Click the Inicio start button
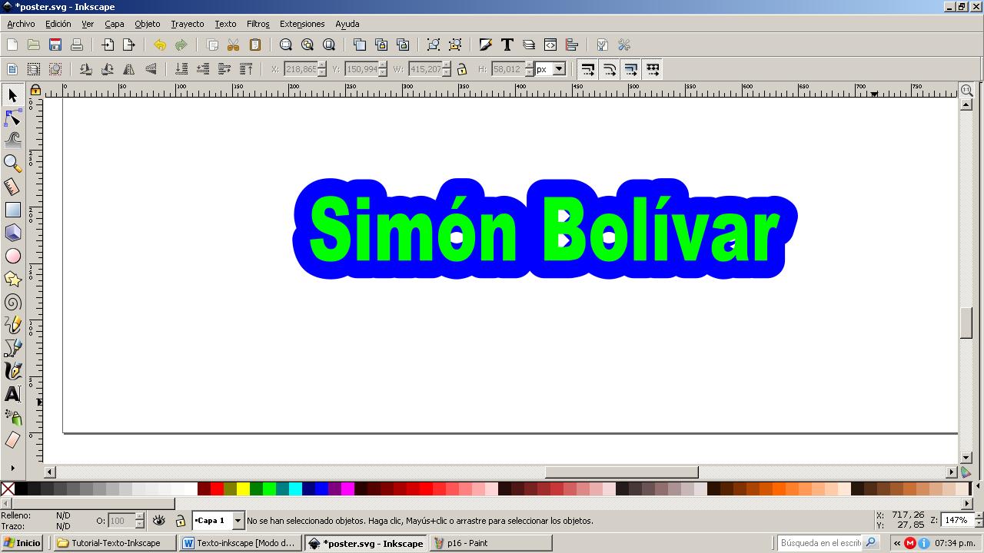This screenshot has width=984, height=553. 22,543
